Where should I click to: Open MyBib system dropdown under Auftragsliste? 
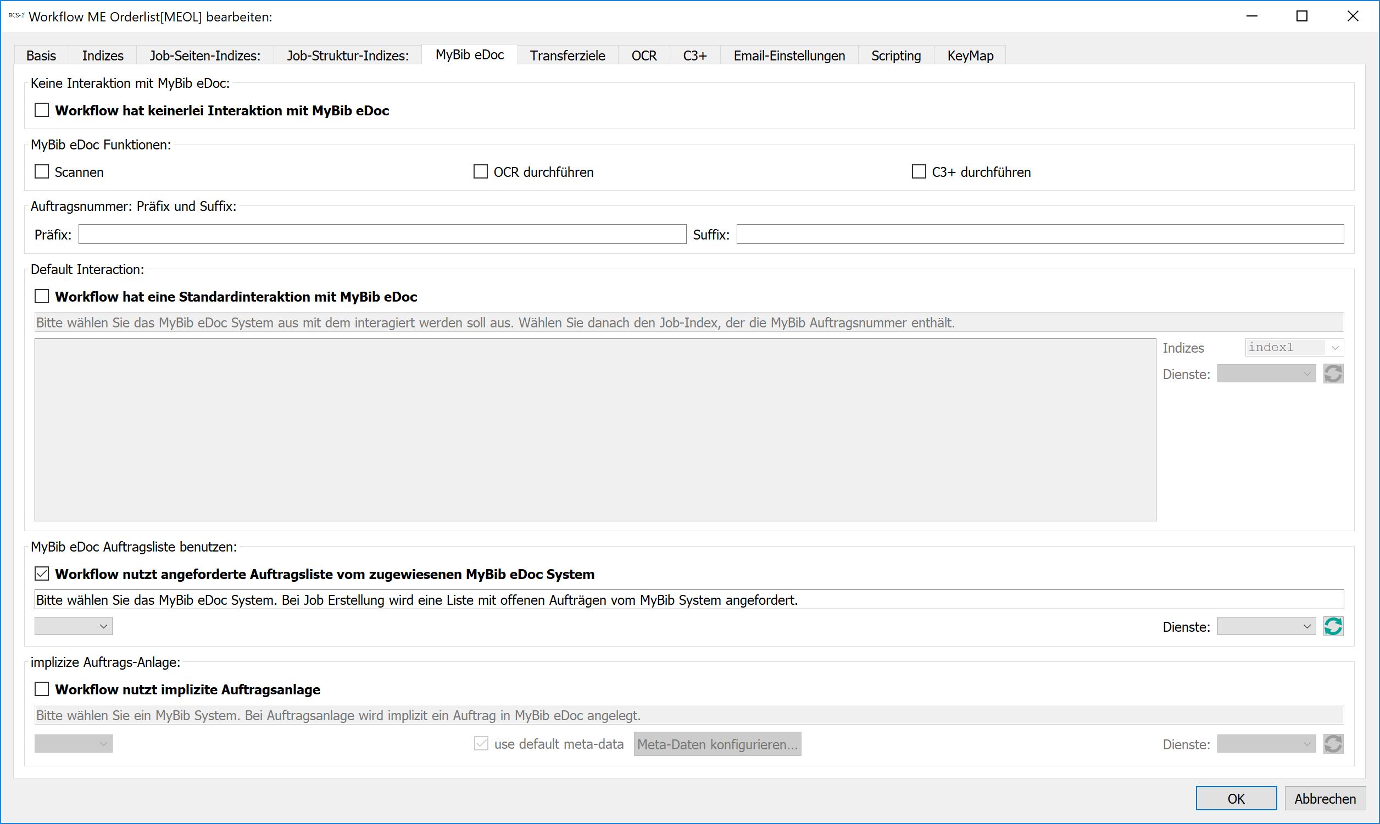[x=73, y=626]
